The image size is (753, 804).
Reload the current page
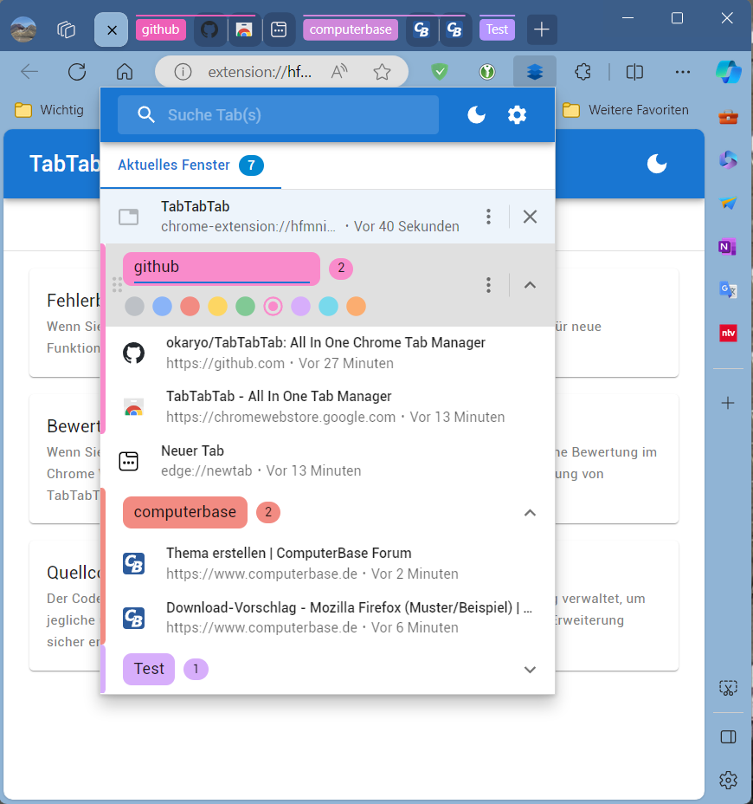(77, 72)
